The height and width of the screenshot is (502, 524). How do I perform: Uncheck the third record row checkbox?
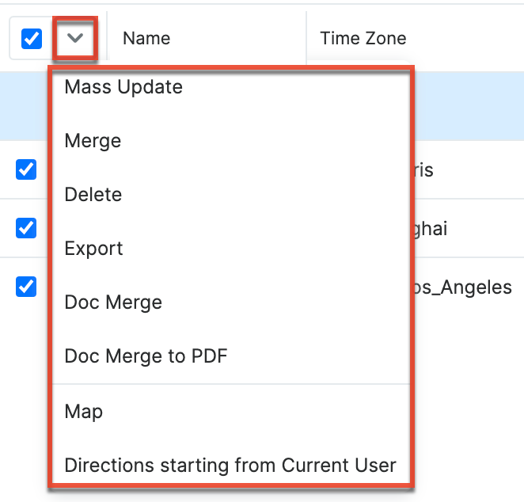point(26,286)
